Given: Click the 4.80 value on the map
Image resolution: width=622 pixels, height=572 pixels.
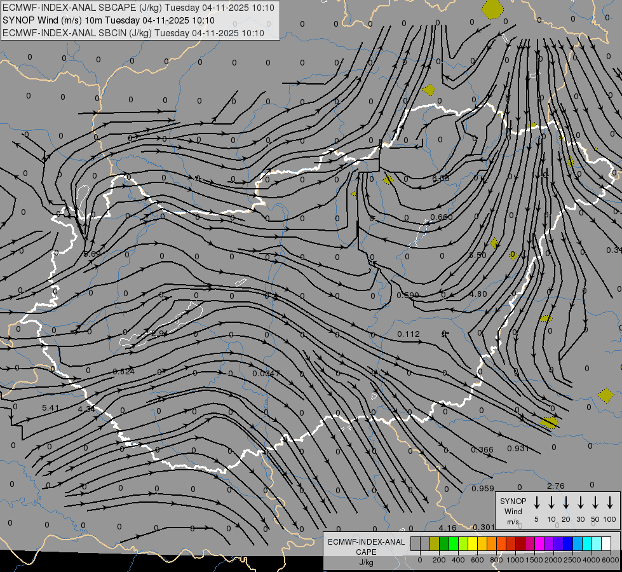Looking at the screenshot, I should click(478, 294).
